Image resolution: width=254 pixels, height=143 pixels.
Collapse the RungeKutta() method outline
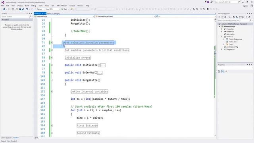pyautogui.click(x=52, y=80)
